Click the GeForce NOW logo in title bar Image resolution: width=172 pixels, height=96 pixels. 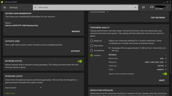point(2,2)
